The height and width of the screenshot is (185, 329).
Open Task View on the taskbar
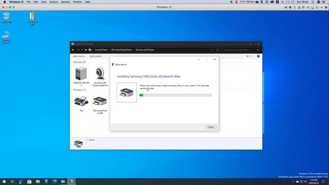pos(12,181)
